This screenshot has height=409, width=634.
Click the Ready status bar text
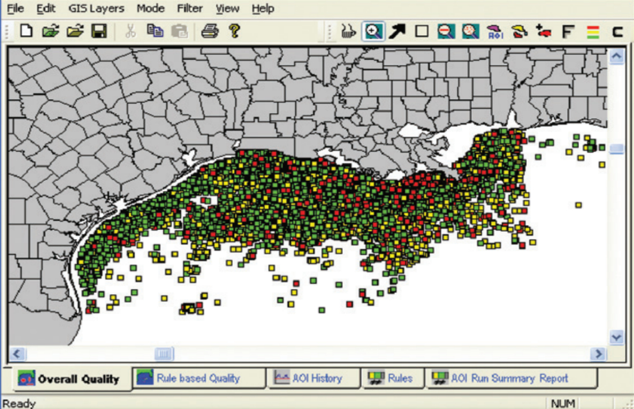coord(19,403)
